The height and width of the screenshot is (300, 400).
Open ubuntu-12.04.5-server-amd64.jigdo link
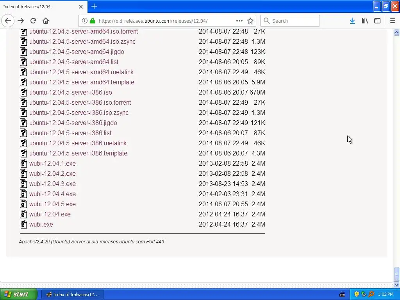point(77,52)
